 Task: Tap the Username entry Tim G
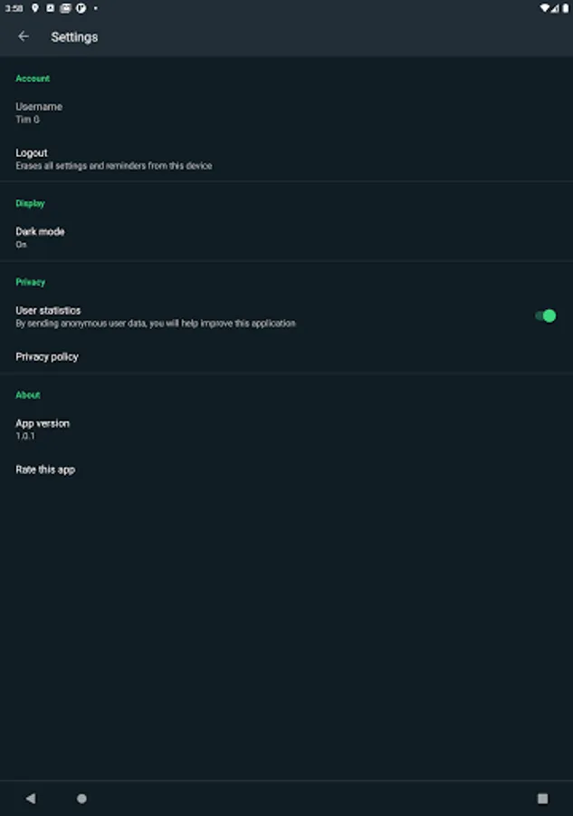38,112
